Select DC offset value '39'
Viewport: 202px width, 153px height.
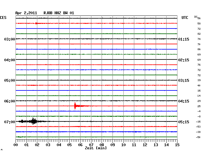click(199, 80)
